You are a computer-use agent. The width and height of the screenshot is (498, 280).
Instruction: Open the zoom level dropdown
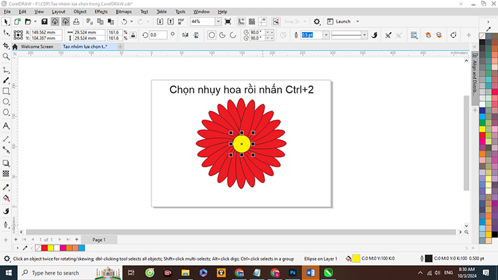[x=218, y=21]
